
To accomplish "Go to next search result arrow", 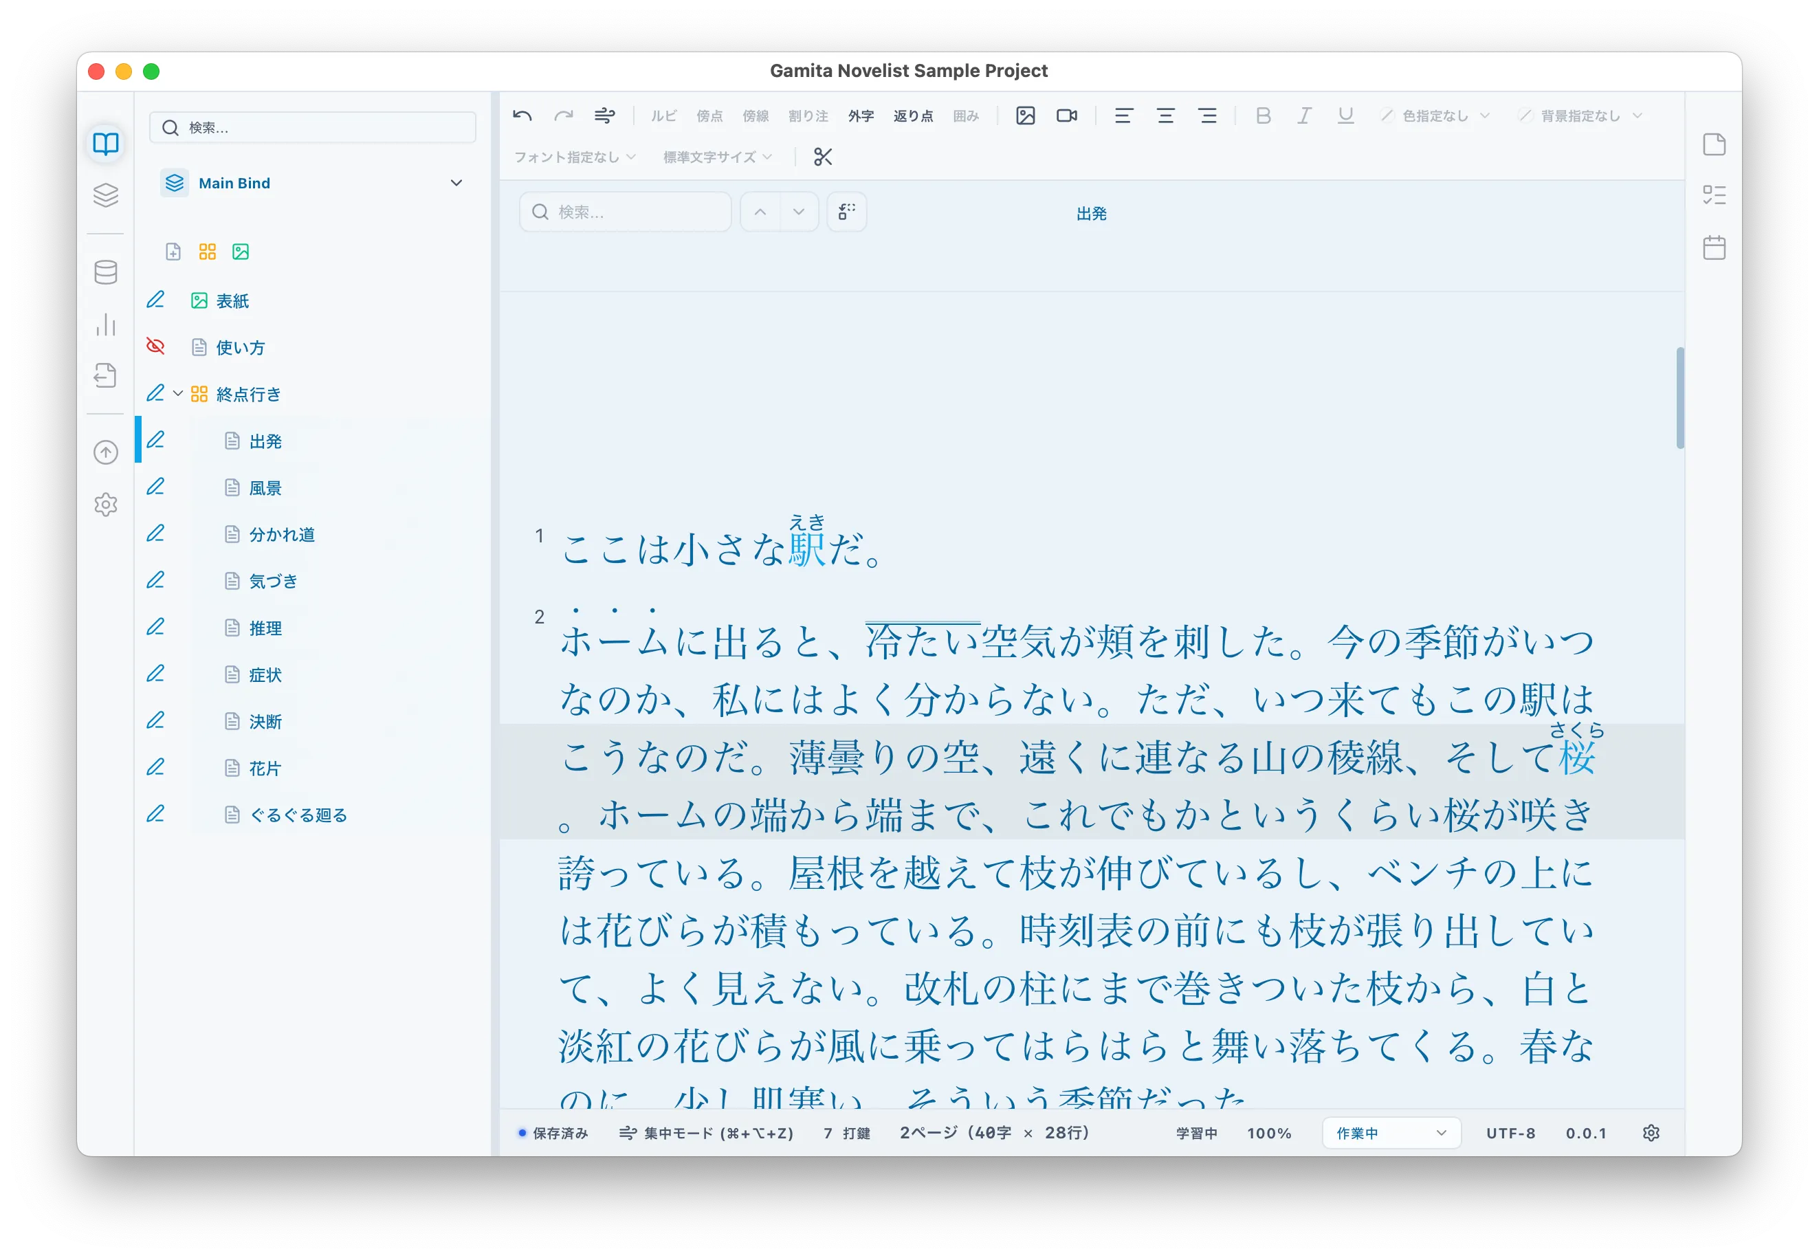I will pyautogui.click(x=798, y=212).
